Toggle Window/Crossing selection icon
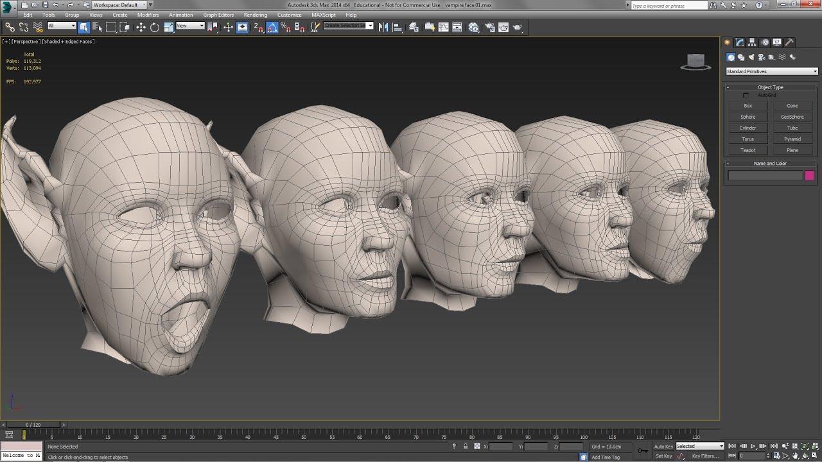The image size is (822, 462). 125,27
